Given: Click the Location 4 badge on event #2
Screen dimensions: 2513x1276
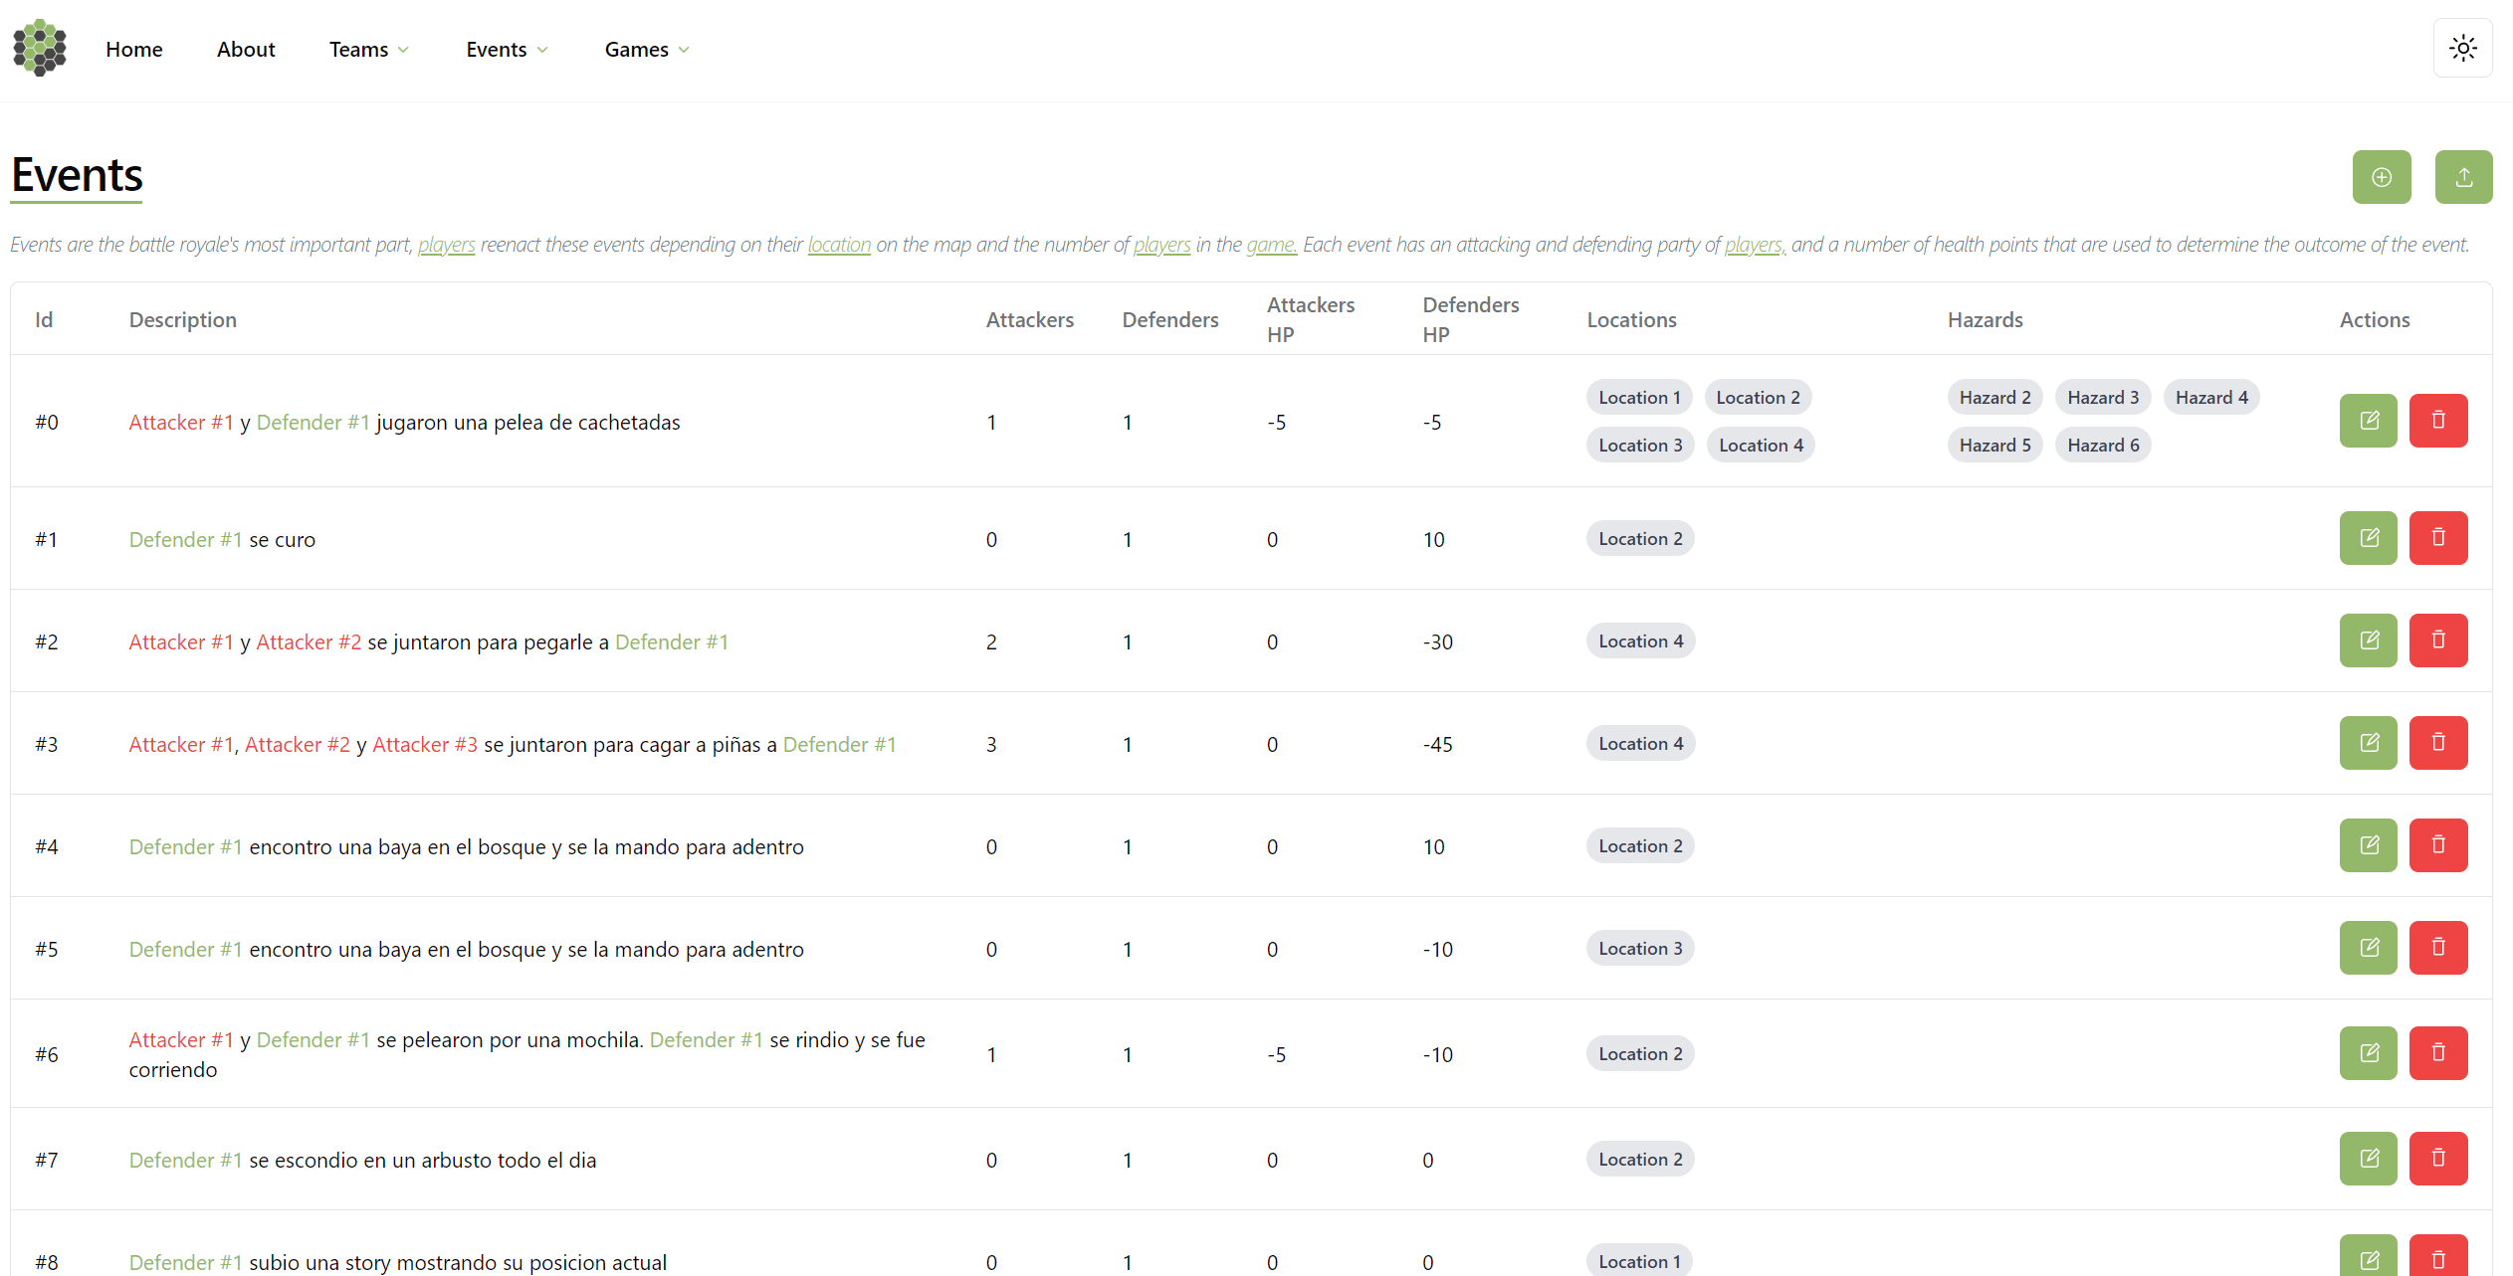Looking at the screenshot, I should tap(1640, 640).
